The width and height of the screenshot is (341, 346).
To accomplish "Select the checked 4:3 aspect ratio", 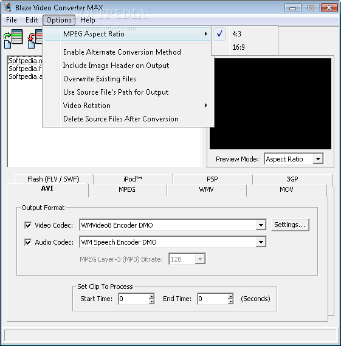I will point(244,34).
